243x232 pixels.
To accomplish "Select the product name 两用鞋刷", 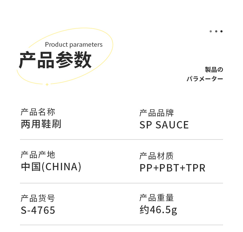I will point(41,124).
